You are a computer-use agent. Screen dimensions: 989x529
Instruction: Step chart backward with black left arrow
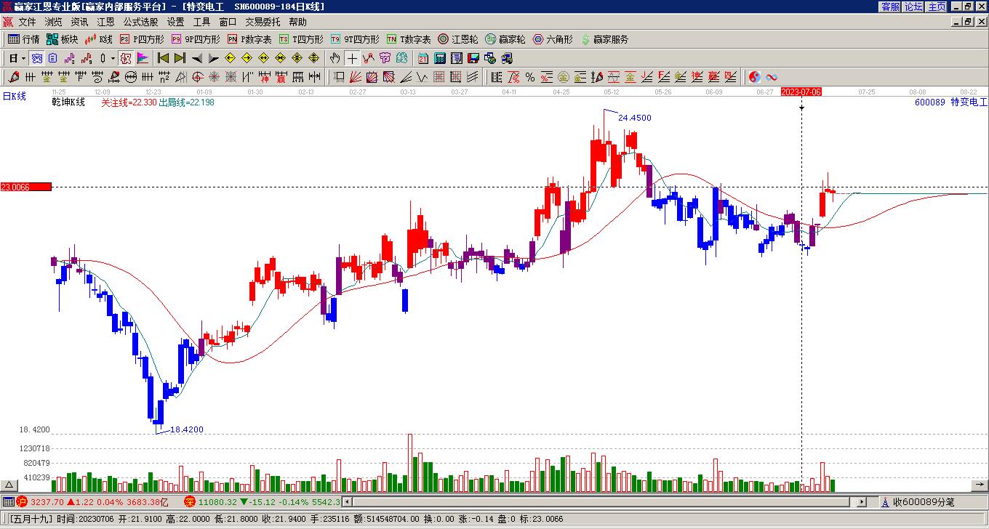tap(197, 58)
